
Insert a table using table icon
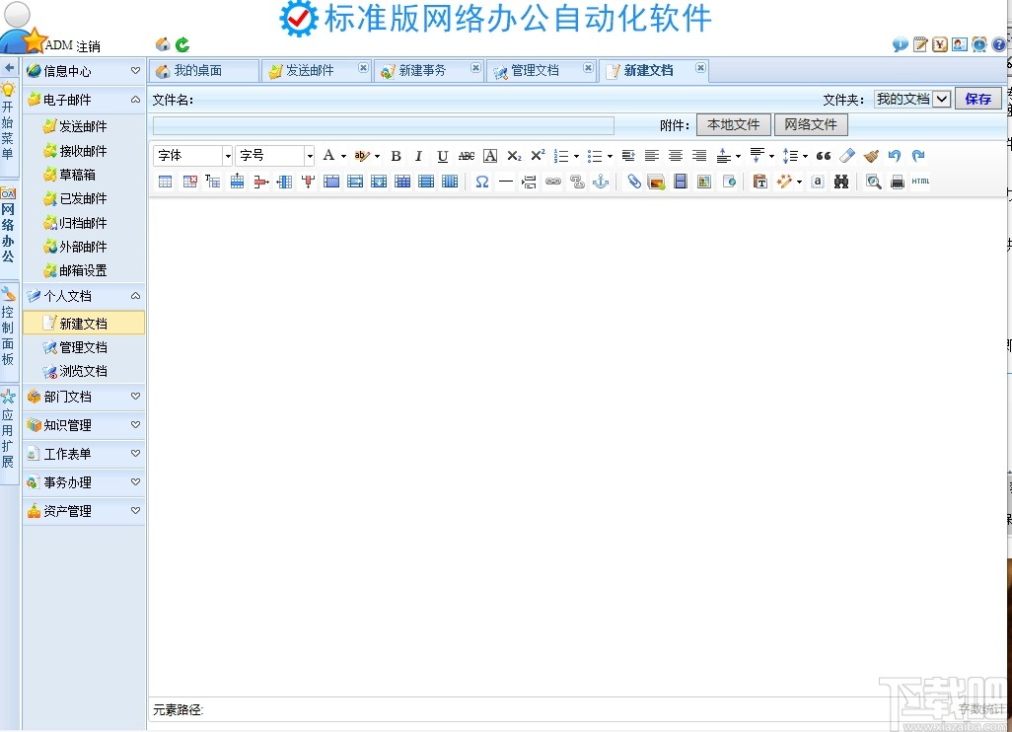point(165,181)
